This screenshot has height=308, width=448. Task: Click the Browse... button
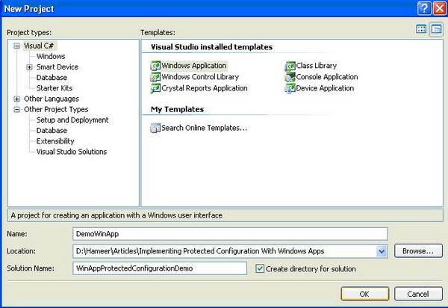point(418,250)
